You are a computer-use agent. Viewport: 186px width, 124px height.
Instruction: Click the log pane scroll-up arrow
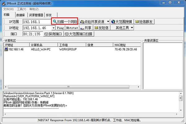pos(181,93)
